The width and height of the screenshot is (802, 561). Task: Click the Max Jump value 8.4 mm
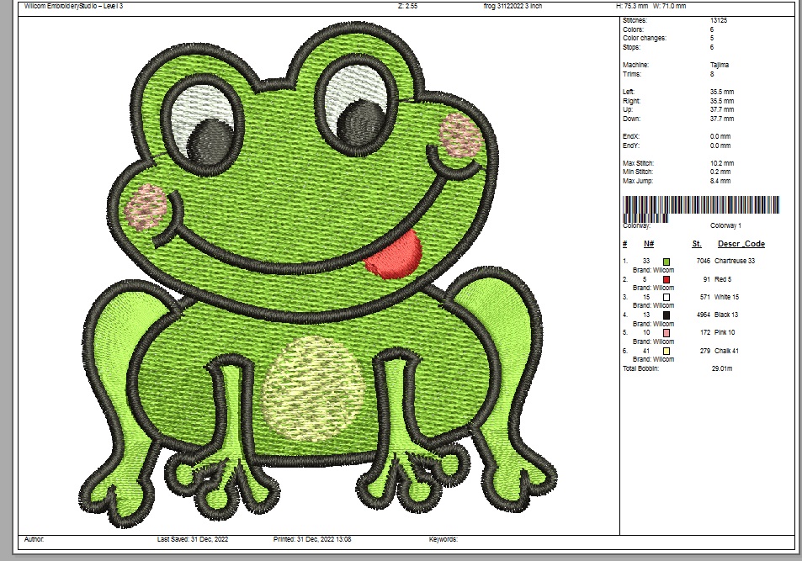[720, 181]
